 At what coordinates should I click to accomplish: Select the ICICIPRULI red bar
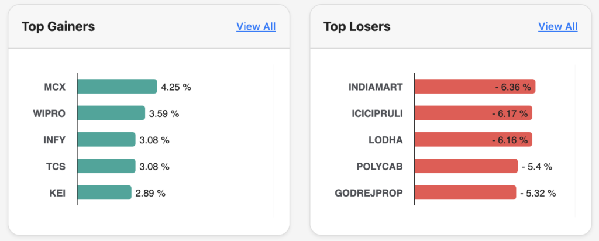(473, 113)
